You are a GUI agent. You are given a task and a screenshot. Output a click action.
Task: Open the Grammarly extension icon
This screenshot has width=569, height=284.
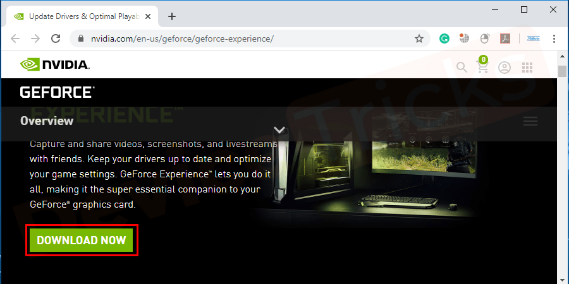(444, 38)
